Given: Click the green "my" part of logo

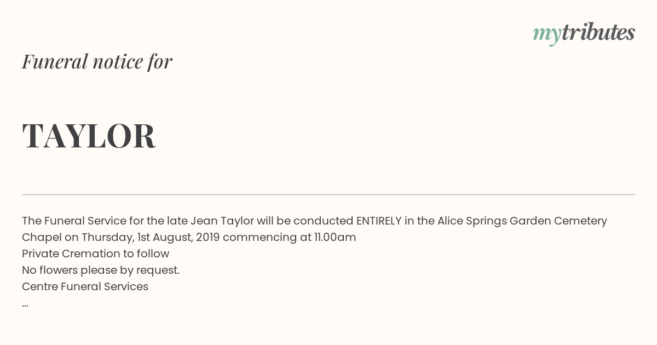Looking at the screenshot, I should (x=546, y=35).
